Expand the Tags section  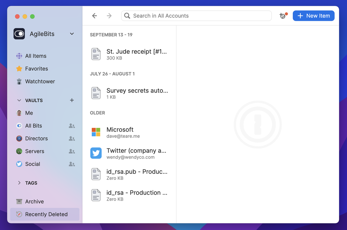(19, 183)
